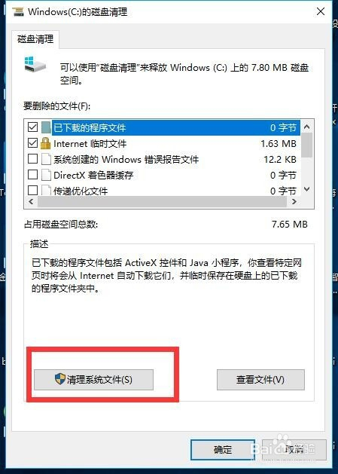This screenshot has width=338, height=474.
Task: Click the horizontal scrollbar left arrow
Action: 31,202
